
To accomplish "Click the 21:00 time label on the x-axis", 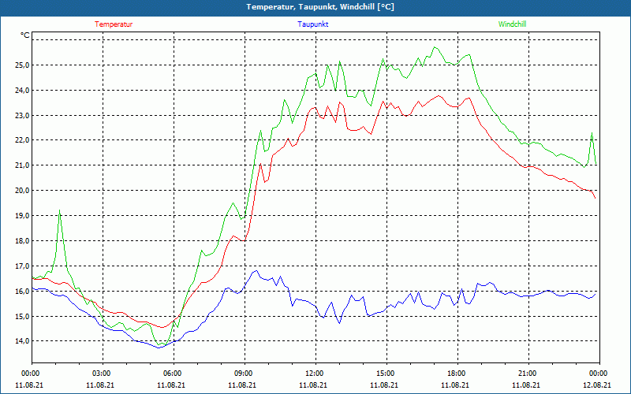I will [x=528, y=374].
